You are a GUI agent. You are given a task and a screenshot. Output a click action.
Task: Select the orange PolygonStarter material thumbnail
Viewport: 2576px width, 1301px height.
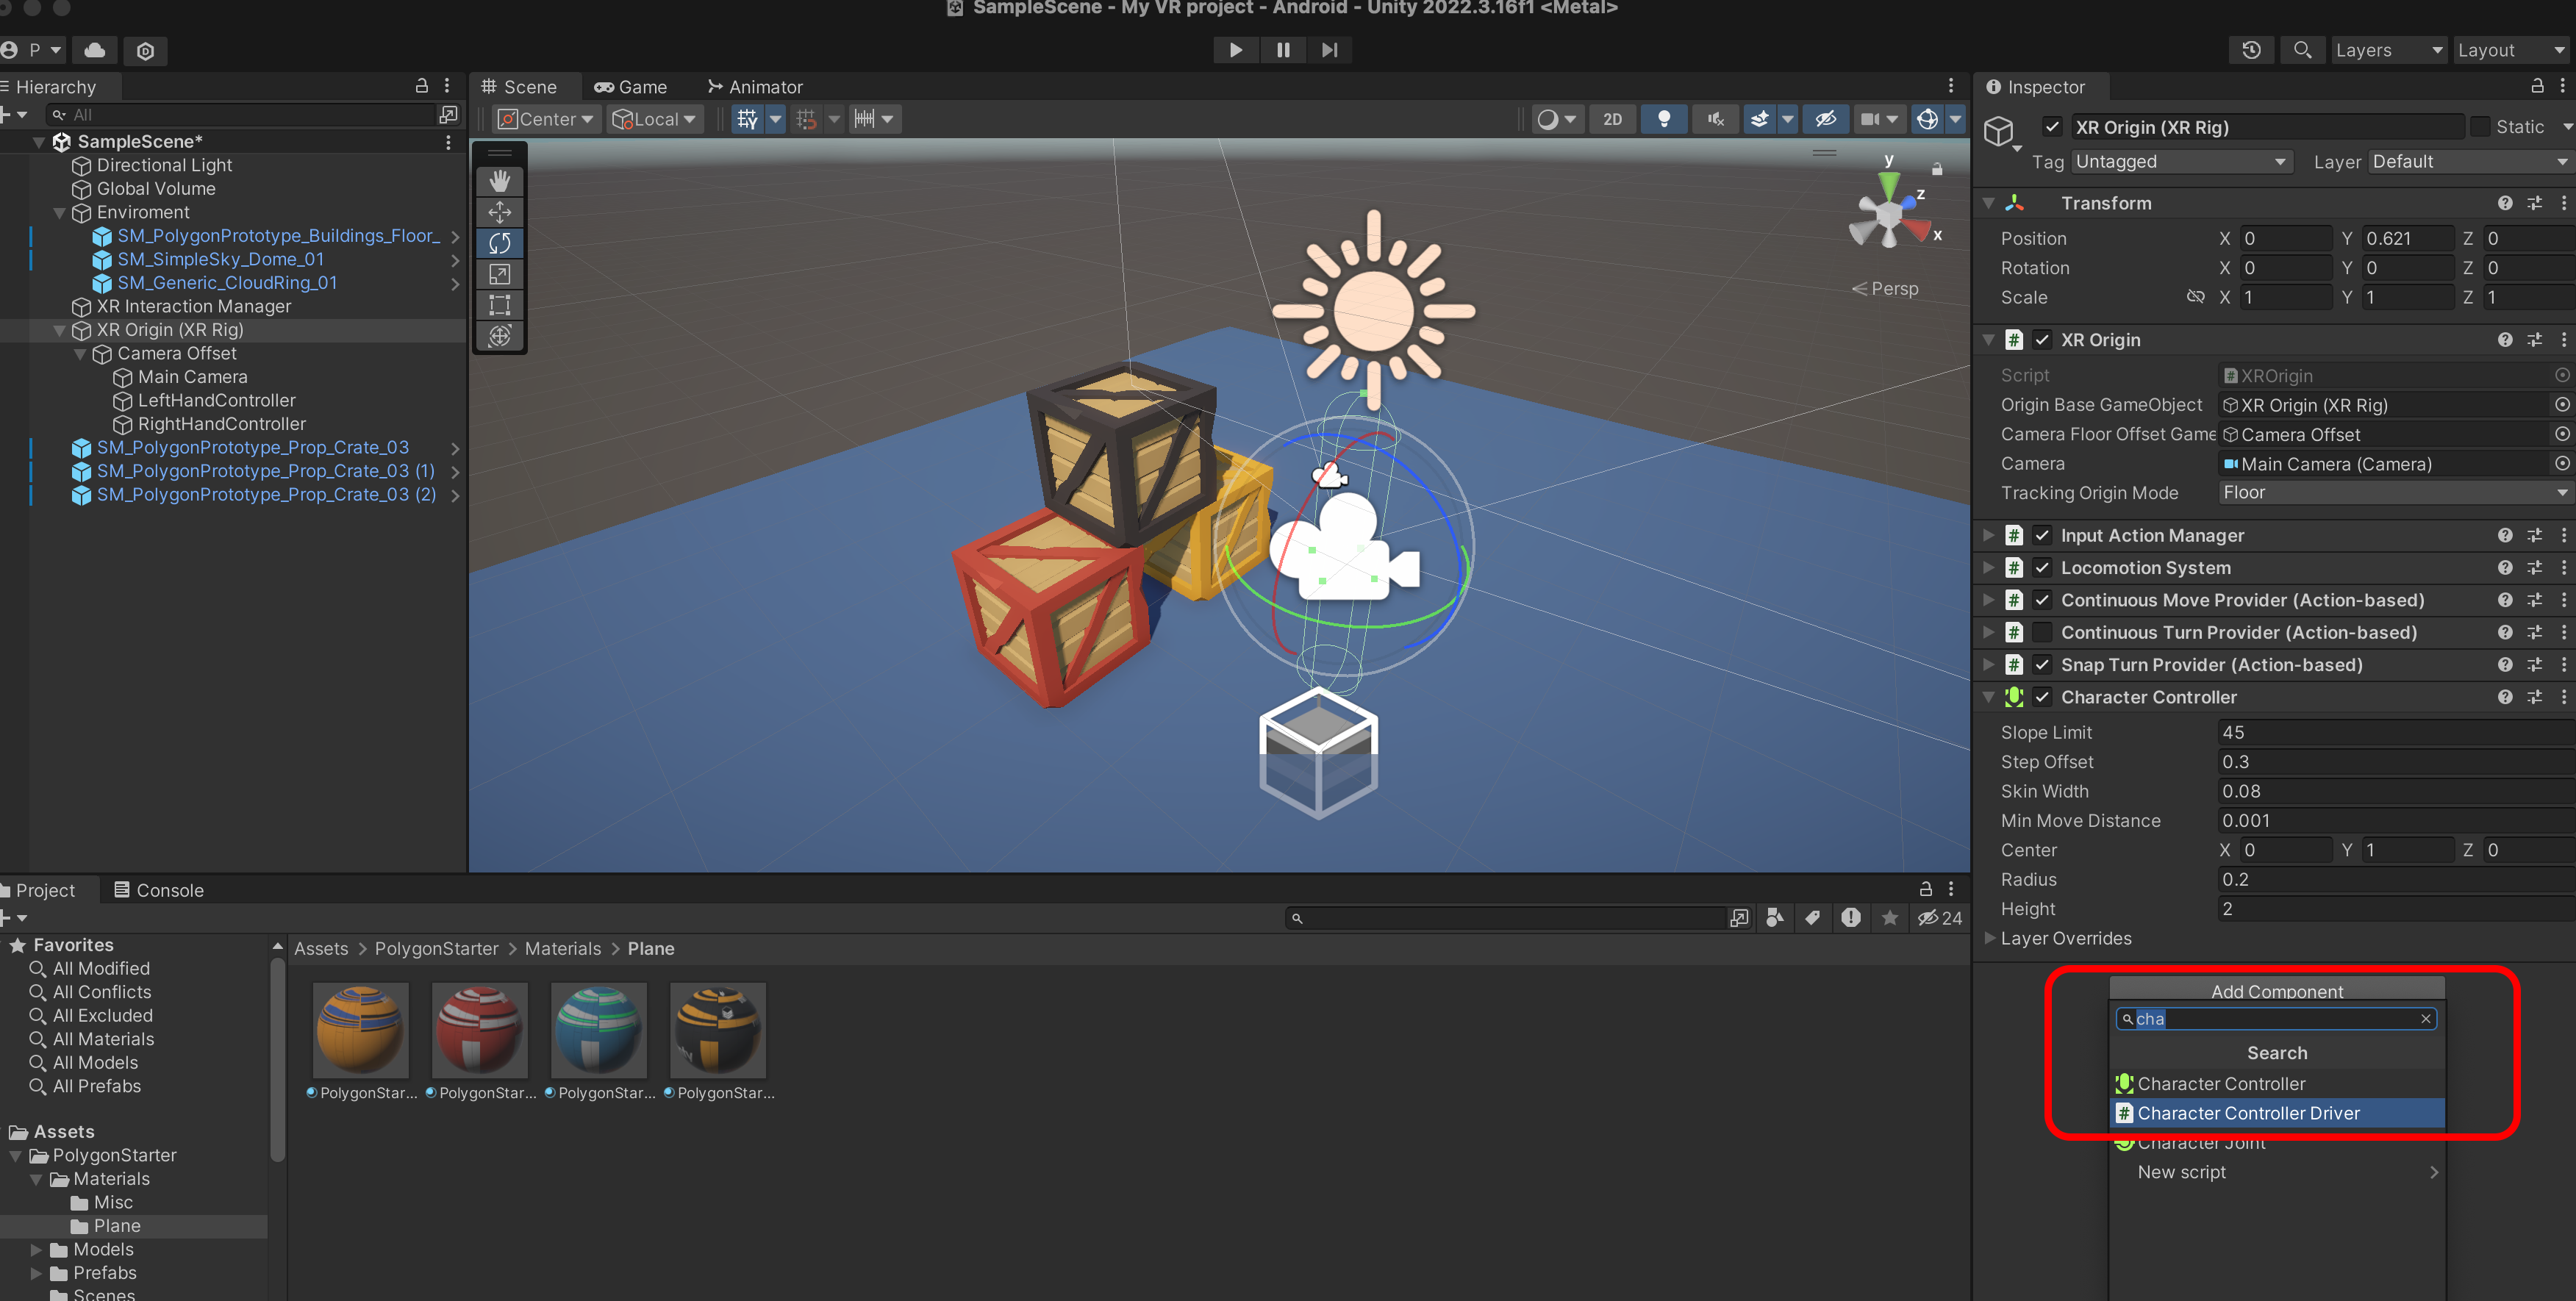point(360,1030)
